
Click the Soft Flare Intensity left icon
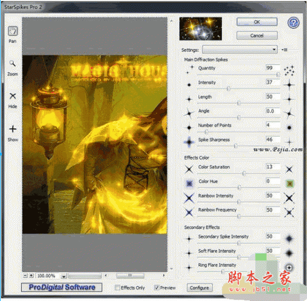[189, 253]
